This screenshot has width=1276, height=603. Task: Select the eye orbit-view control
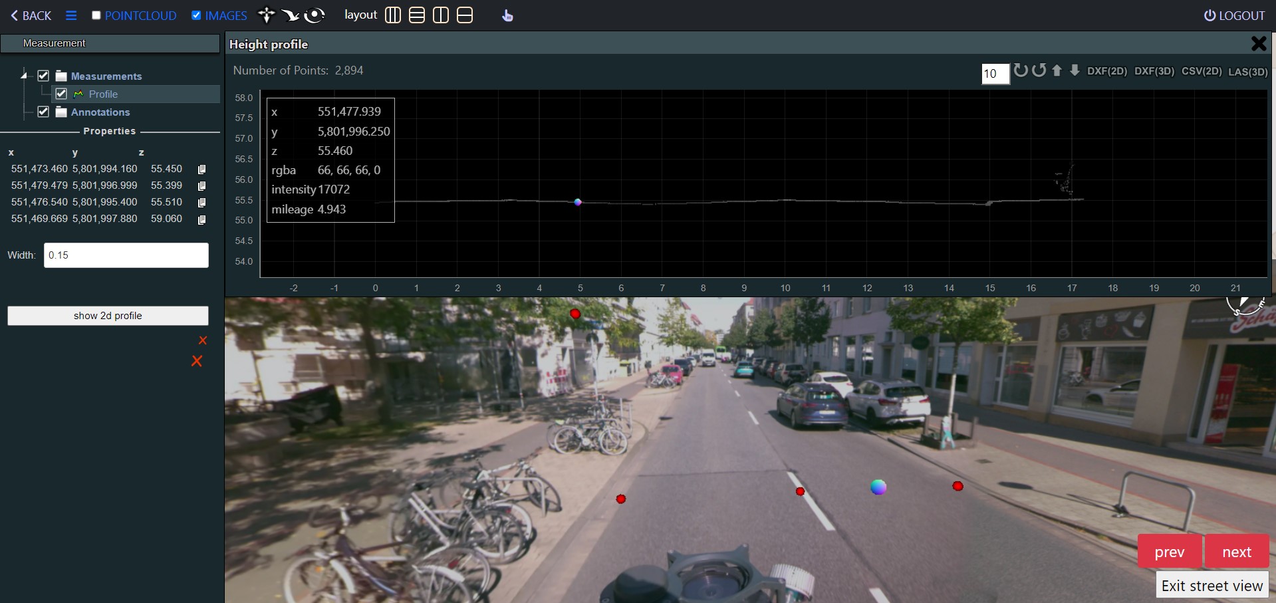click(314, 15)
